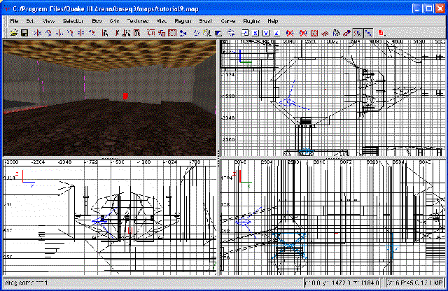The image size is (448, 291).
Task: Open the Curve menu
Action: [228, 21]
